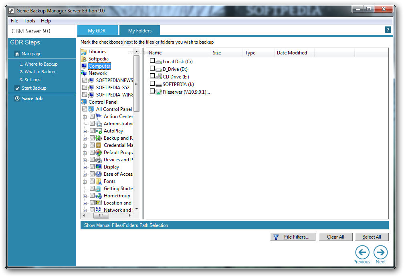Check the SOFTPEDIA (J:) checkbox

(152, 84)
